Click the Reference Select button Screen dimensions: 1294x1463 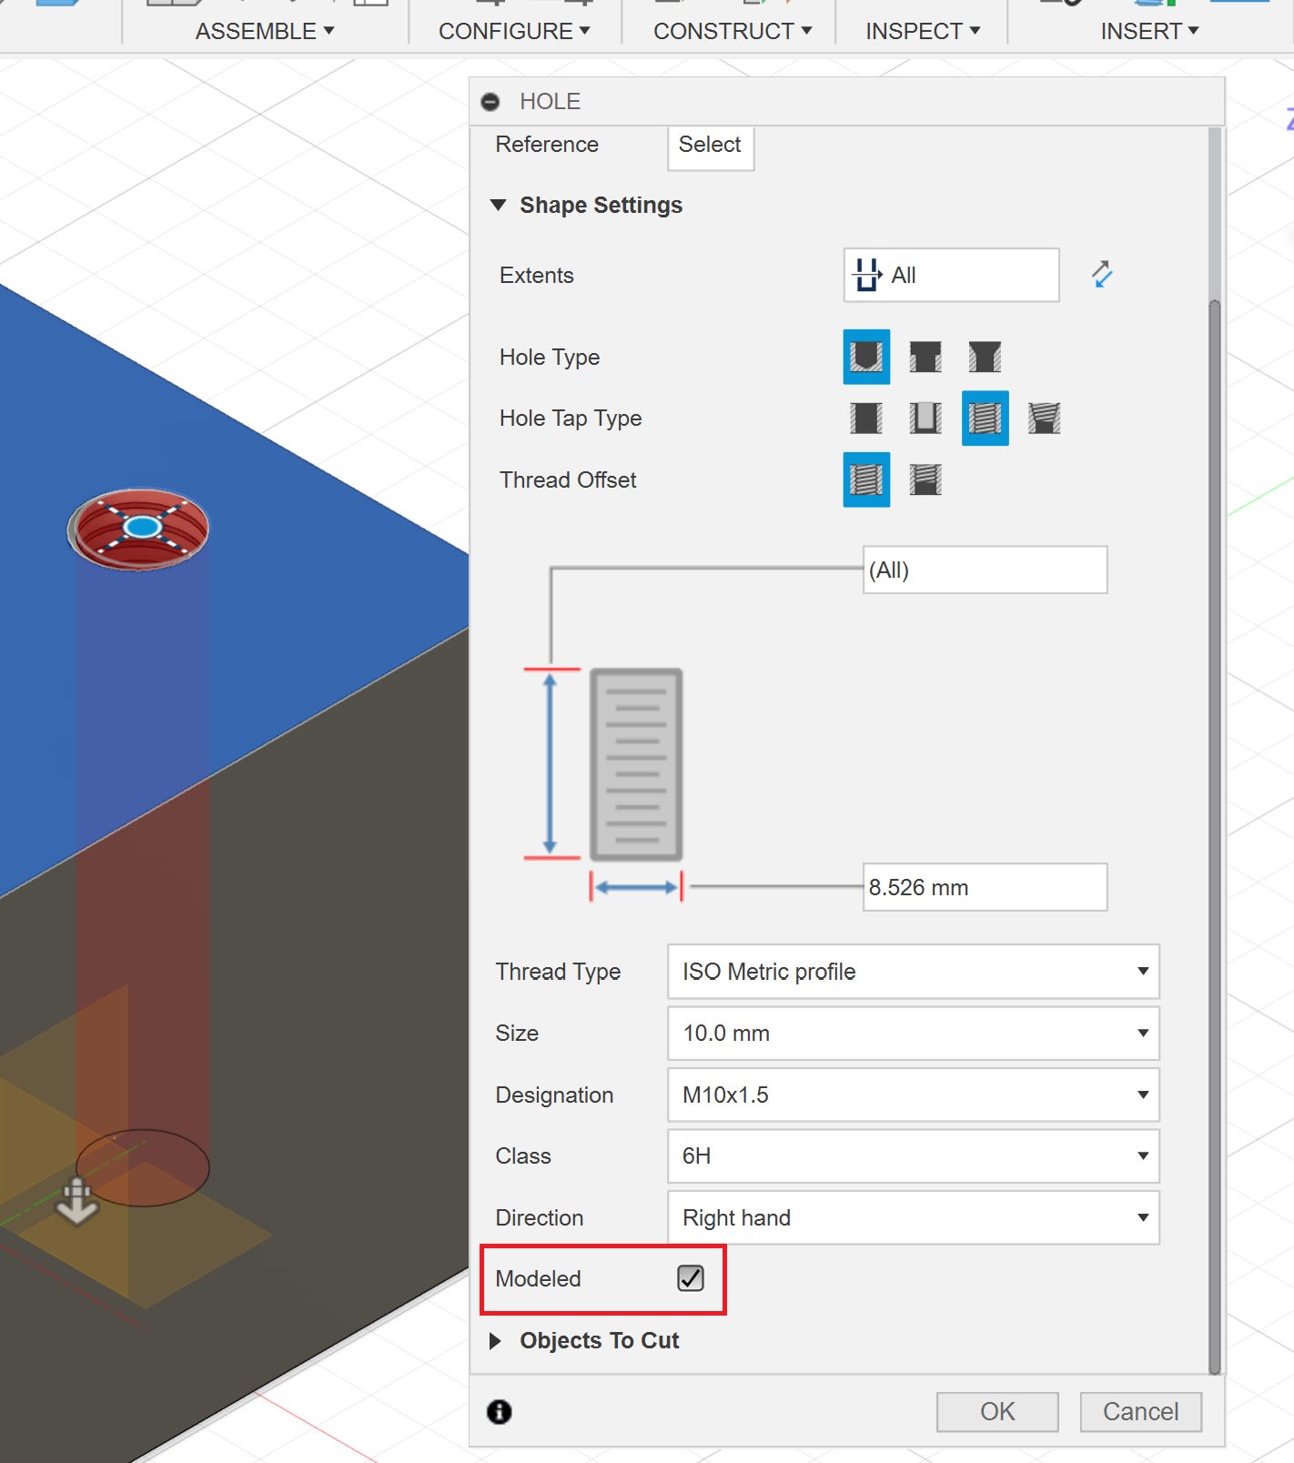click(x=711, y=146)
